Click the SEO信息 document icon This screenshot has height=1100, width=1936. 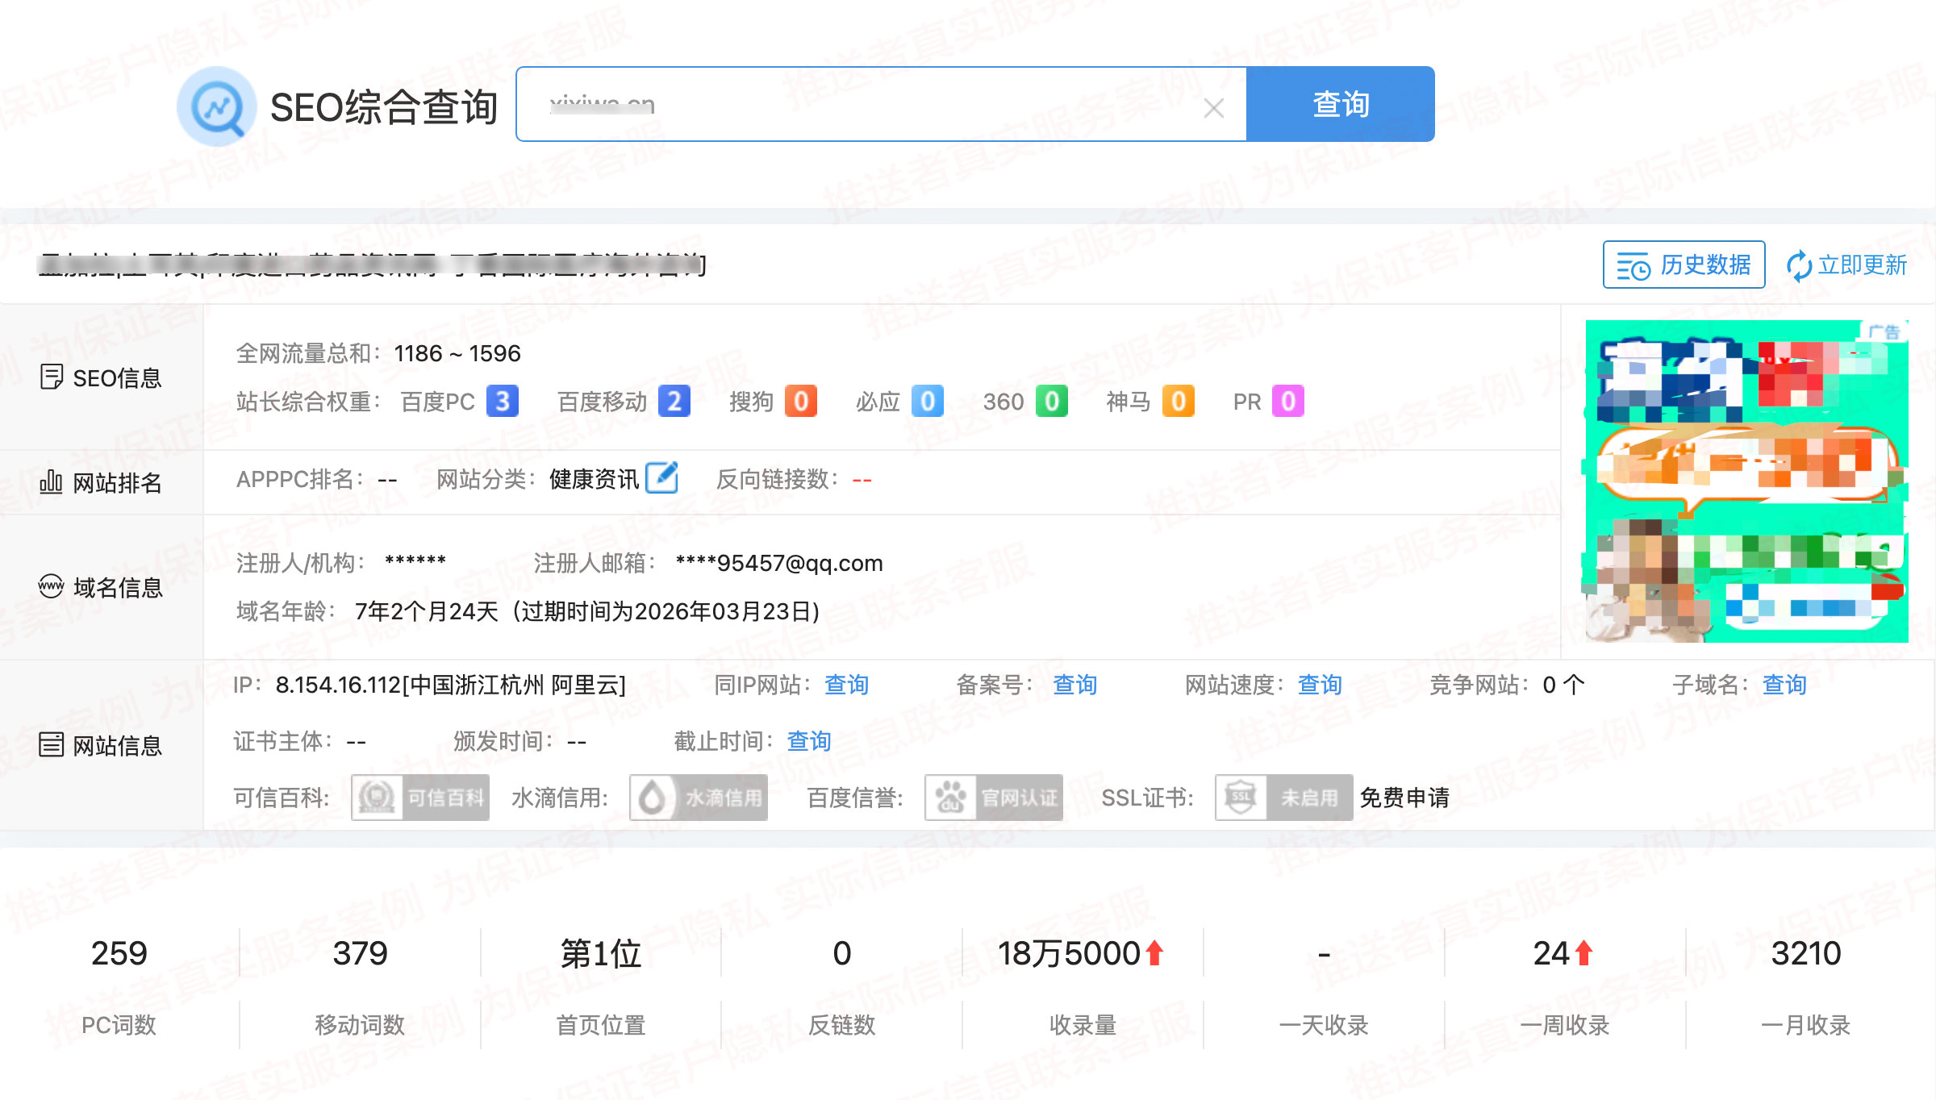click(x=51, y=377)
